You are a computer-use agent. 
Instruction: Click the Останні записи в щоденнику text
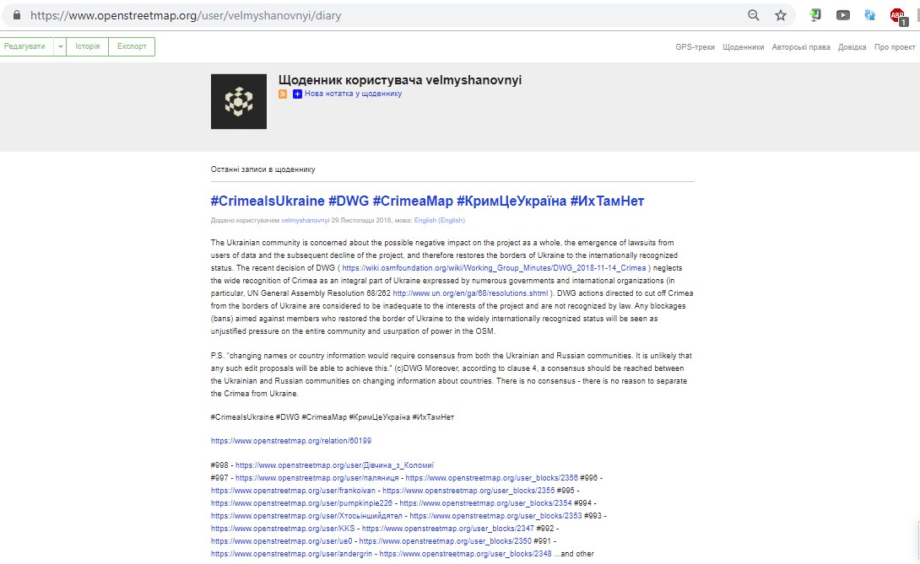pyautogui.click(x=262, y=169)
